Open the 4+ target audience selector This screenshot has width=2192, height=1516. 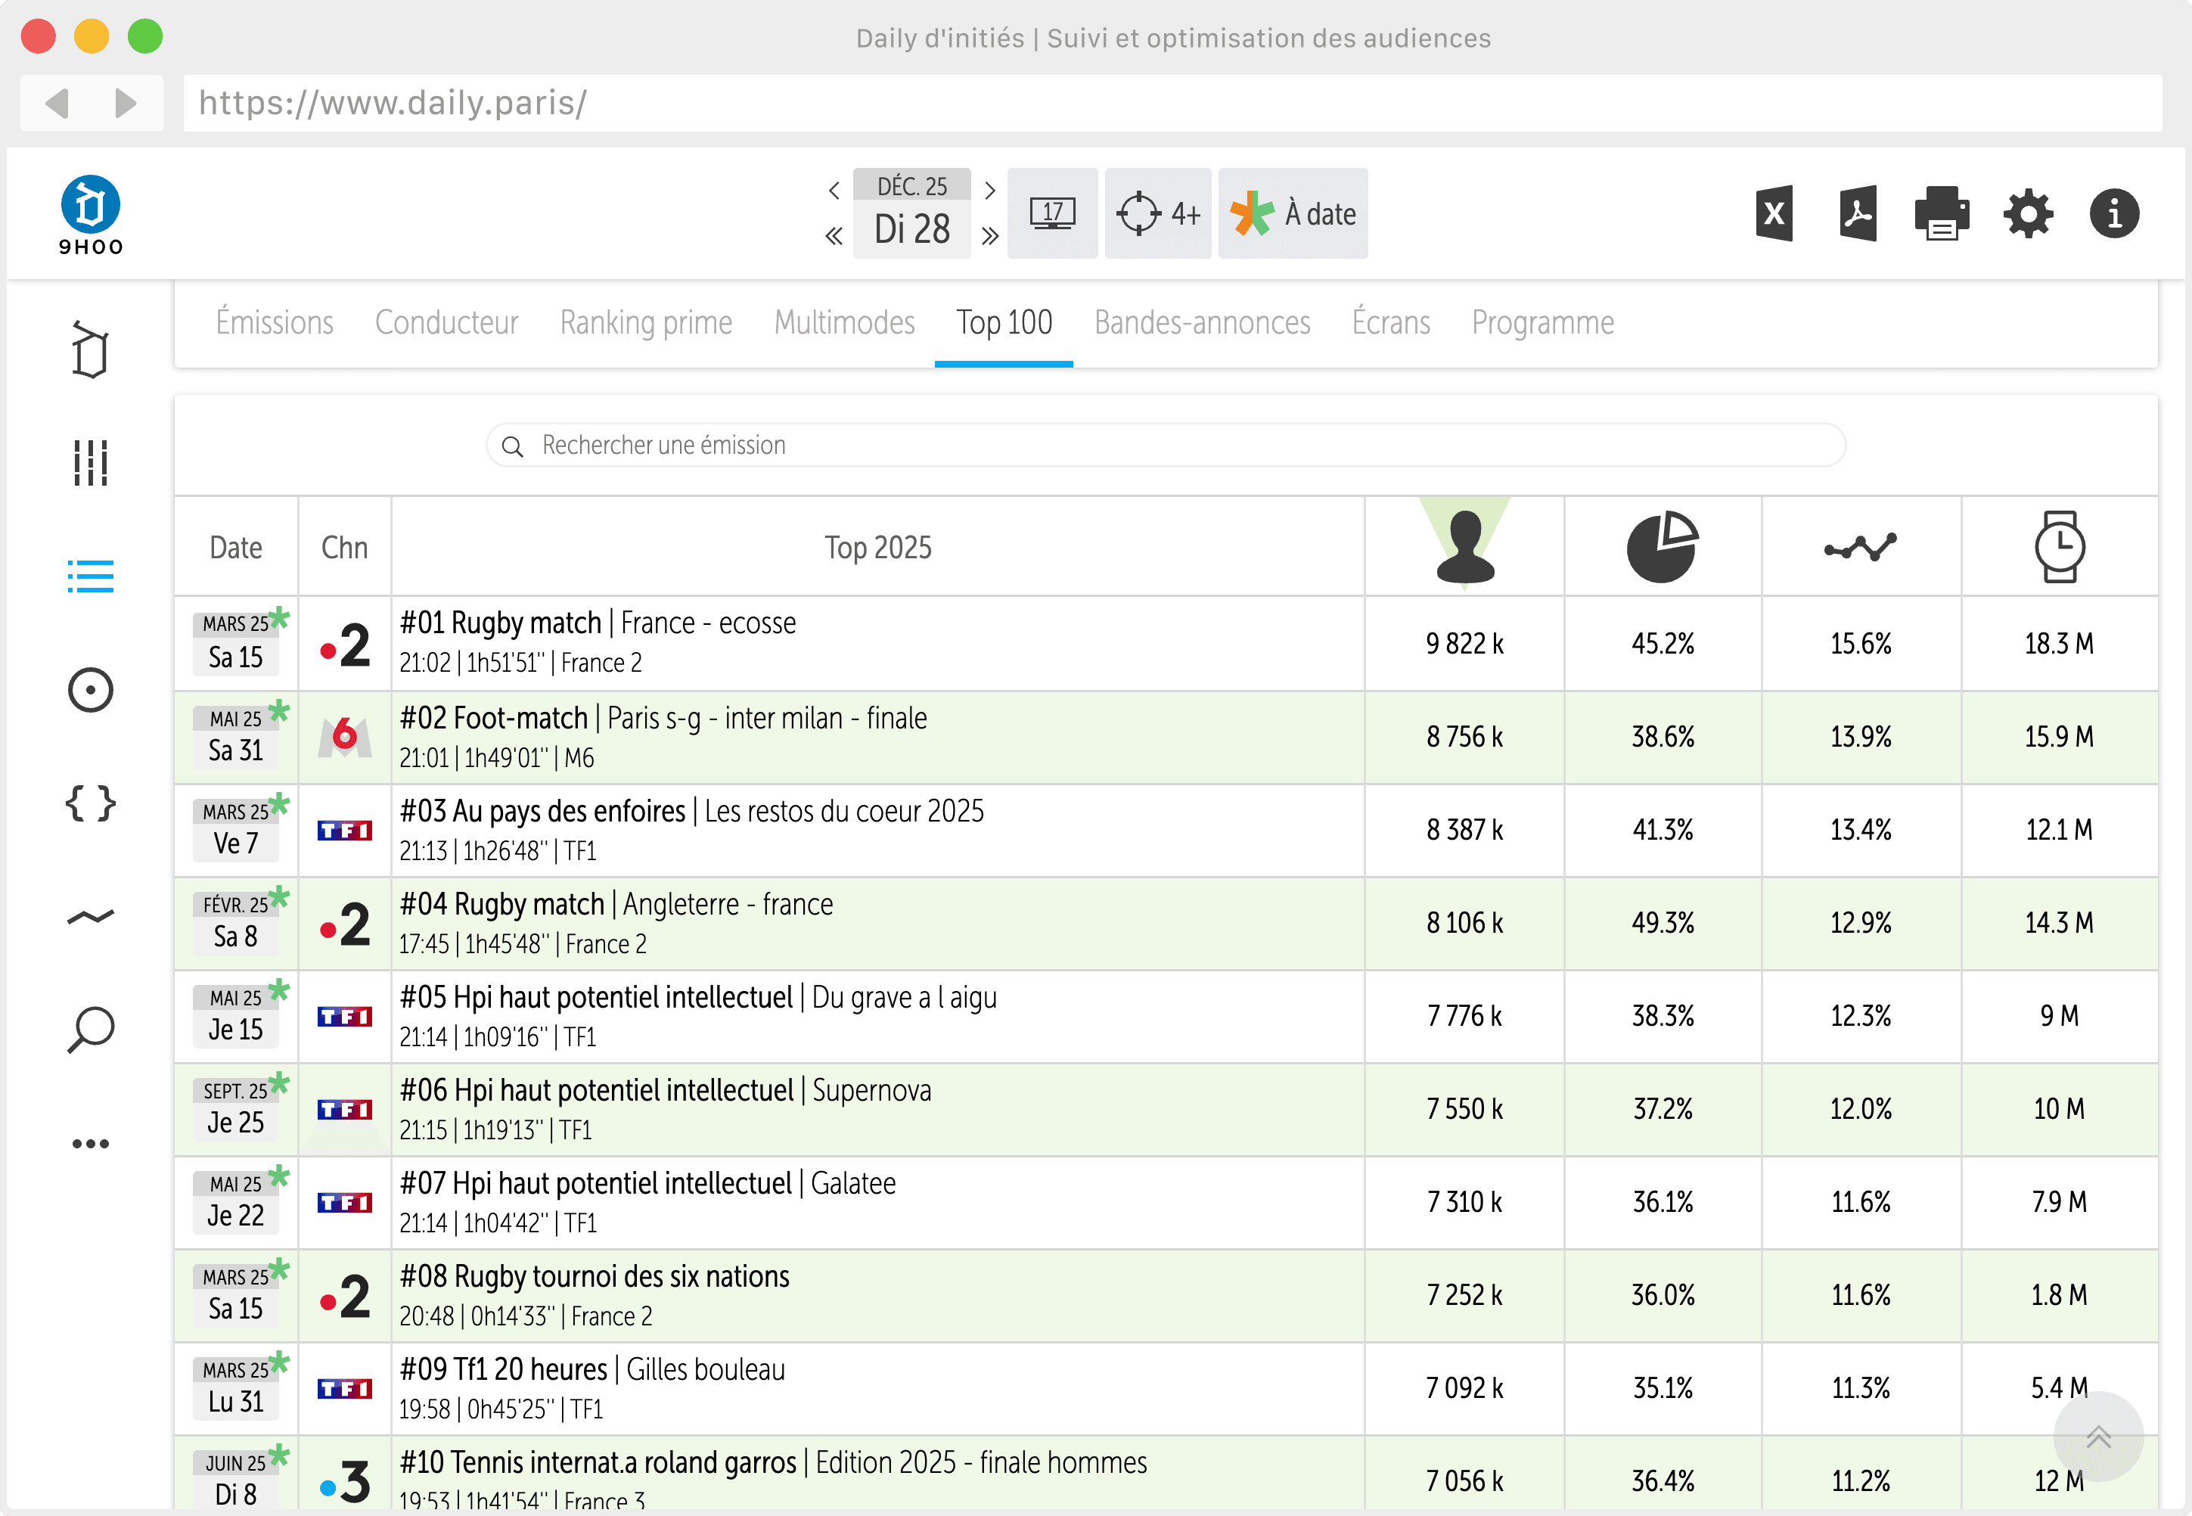coord(1158,214)
